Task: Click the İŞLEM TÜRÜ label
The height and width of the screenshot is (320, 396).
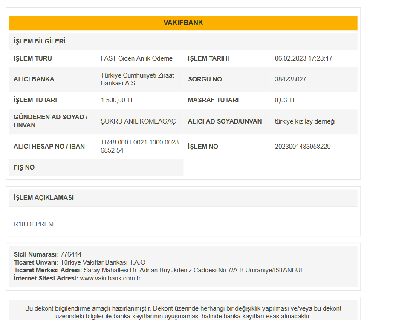Action: 32,58
